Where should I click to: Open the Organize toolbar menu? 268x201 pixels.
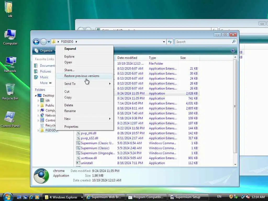coord(45,51)
